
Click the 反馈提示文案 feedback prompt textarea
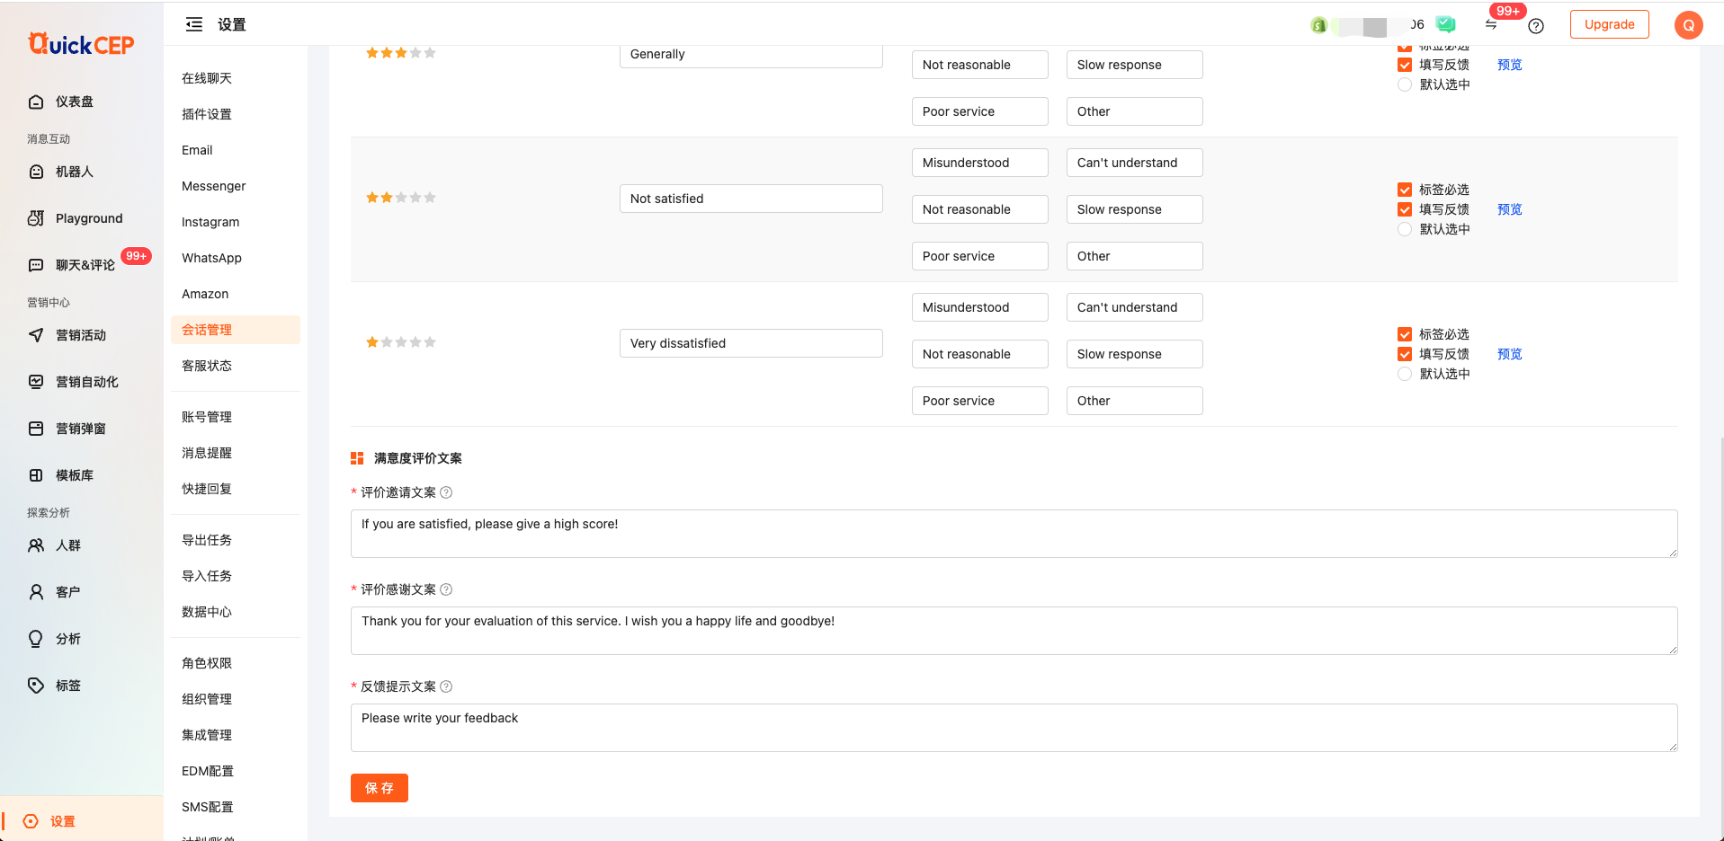[x=1014, y=727]
